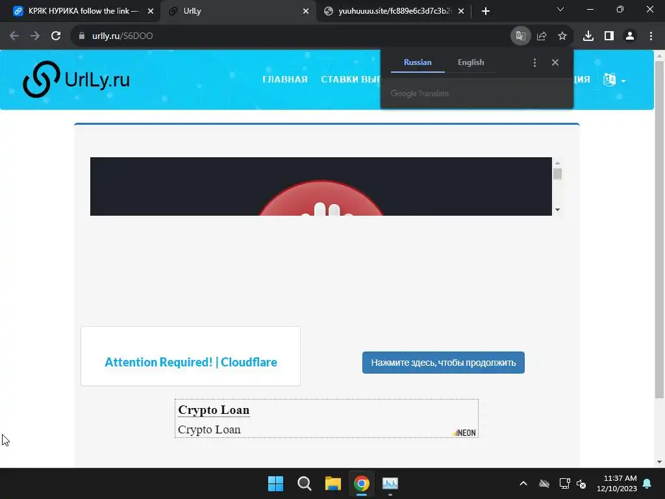
Task: Click the padlock site info icon
Action: pos(82,36)
